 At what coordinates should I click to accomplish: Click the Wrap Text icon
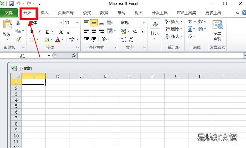pyautogui.click(x=110, y=23)
